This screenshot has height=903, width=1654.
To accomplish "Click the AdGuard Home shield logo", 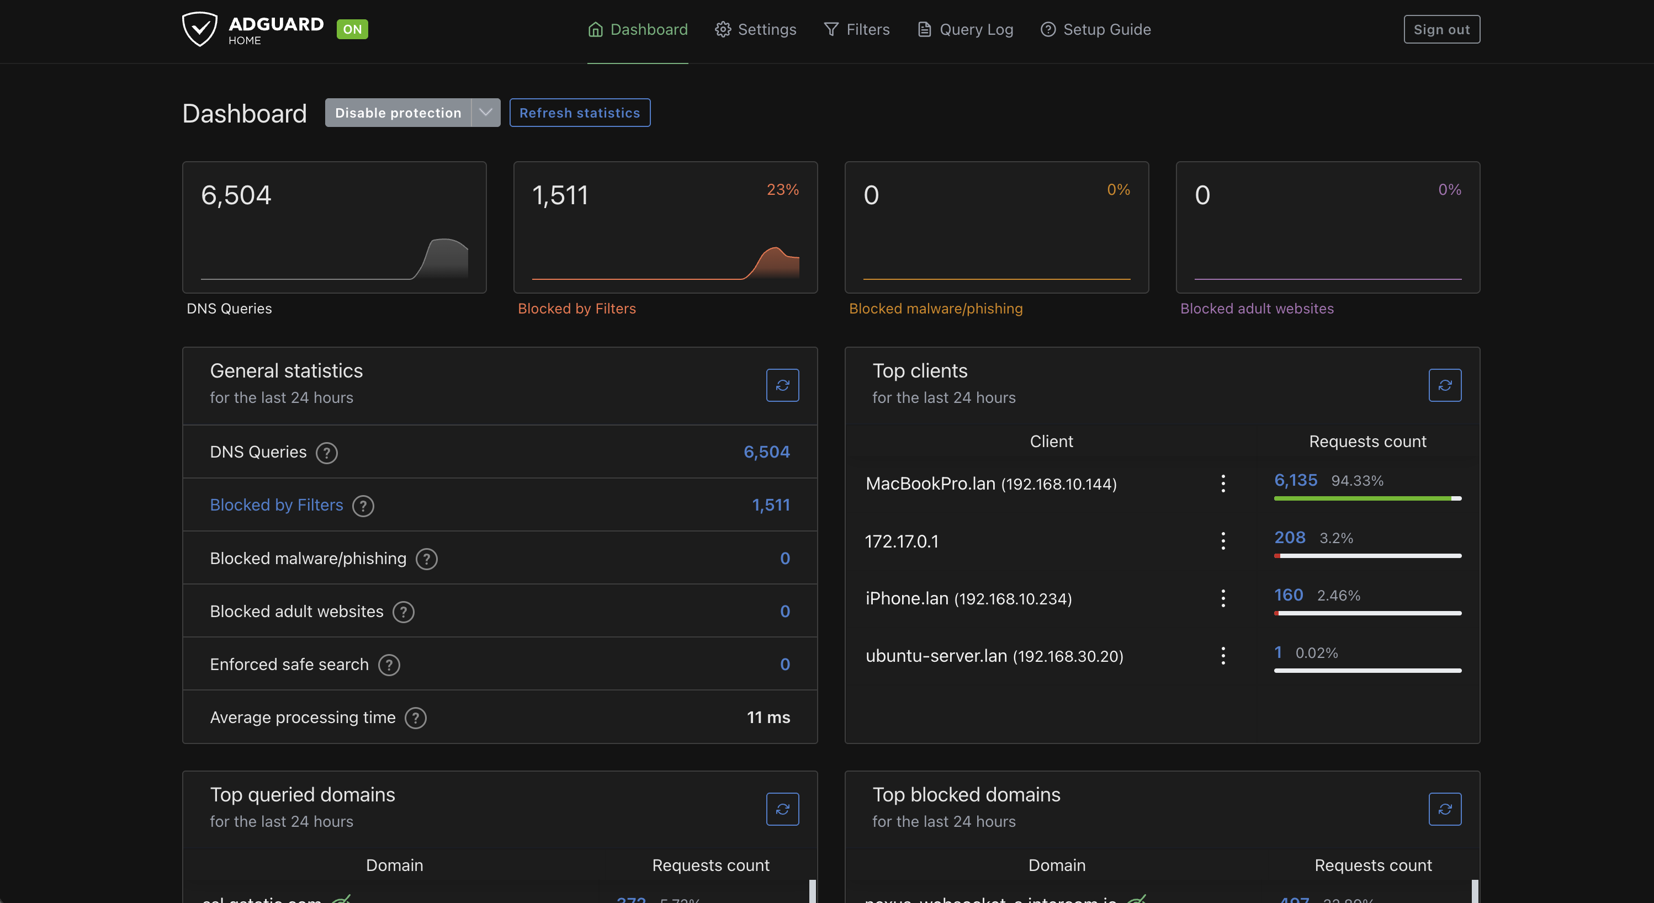I will click(200, 29).
